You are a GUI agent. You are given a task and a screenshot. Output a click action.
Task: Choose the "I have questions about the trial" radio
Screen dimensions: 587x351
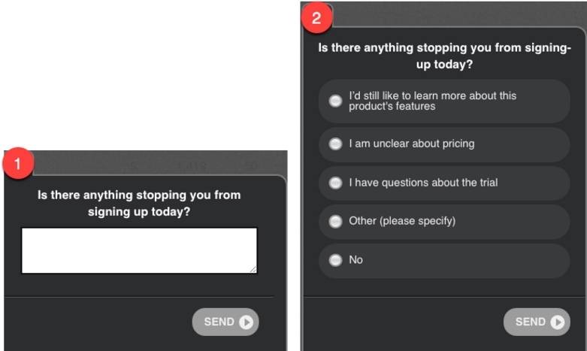tap(335, 183)
